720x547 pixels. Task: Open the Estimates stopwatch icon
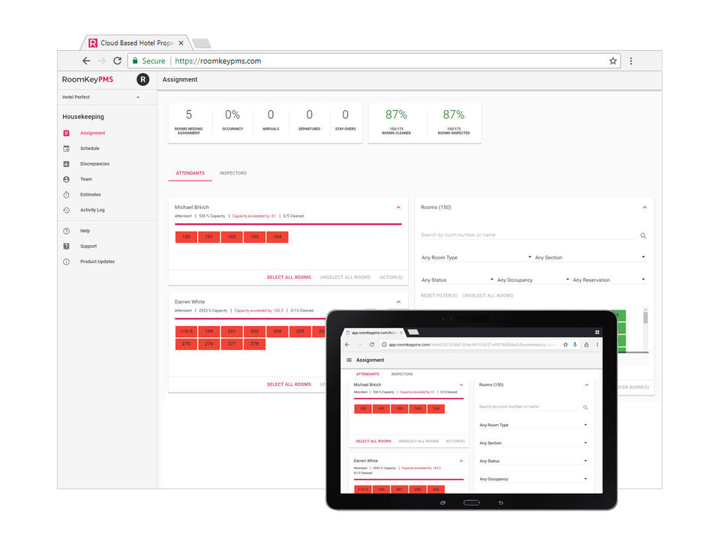67,195
